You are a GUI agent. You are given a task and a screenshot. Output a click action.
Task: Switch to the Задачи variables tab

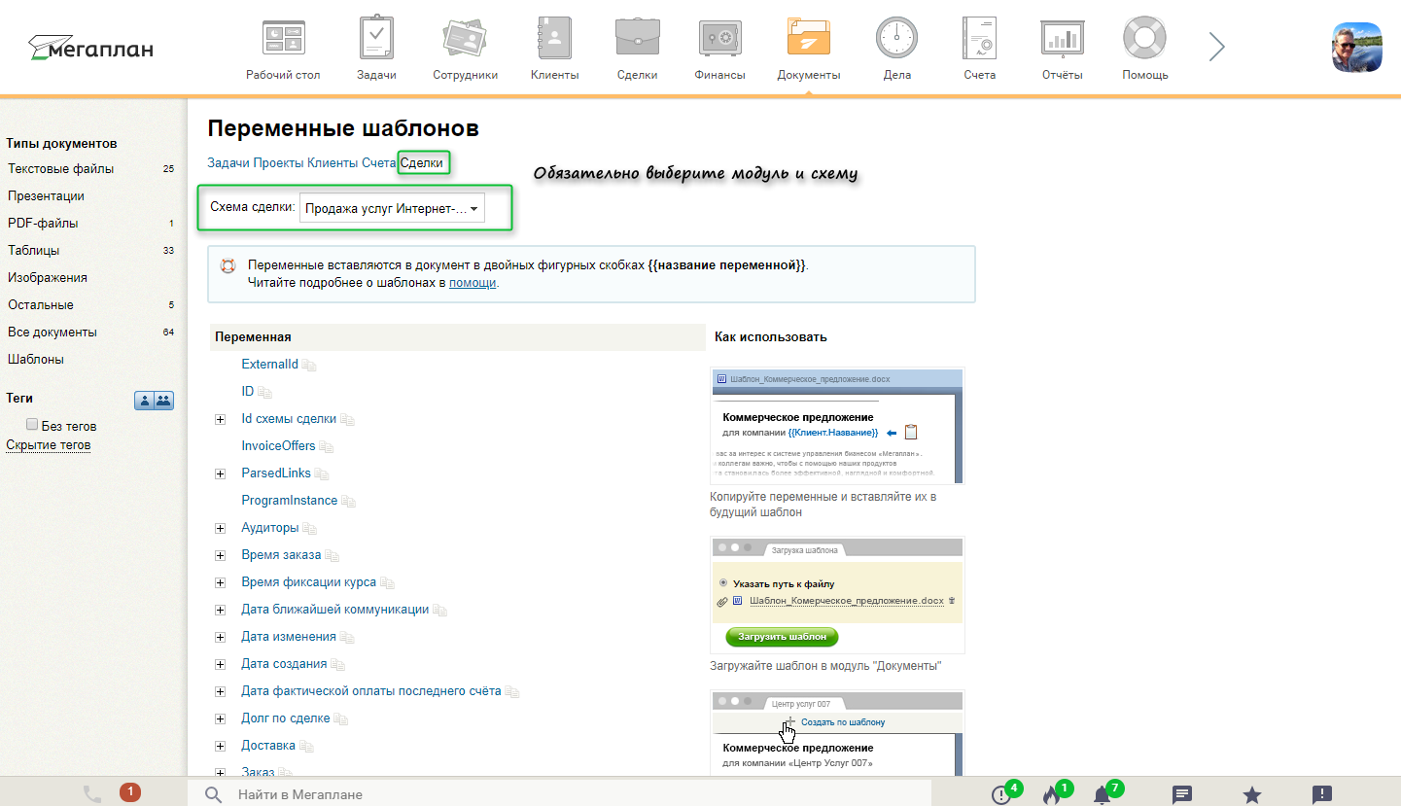(228, 163)
